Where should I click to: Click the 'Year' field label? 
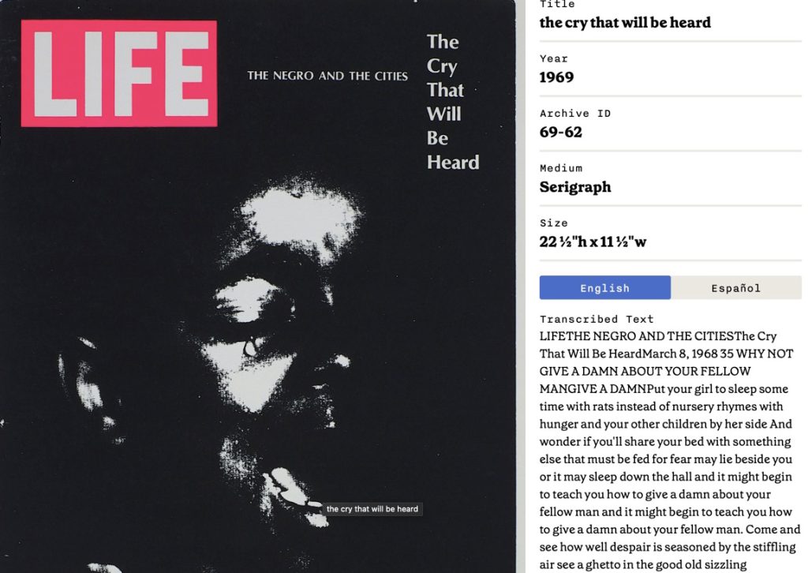click(x=554, y=58)
